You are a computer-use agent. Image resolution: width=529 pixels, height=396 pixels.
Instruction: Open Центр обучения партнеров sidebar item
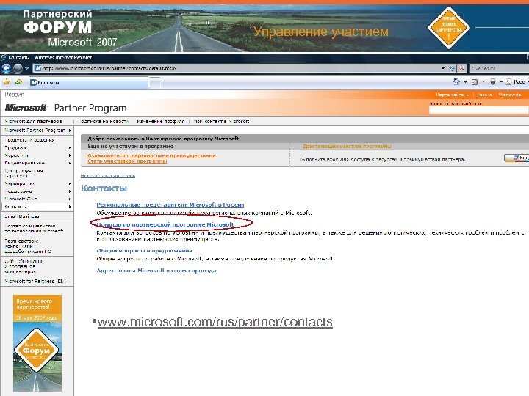pyautogui.click(x=24, y=173)
